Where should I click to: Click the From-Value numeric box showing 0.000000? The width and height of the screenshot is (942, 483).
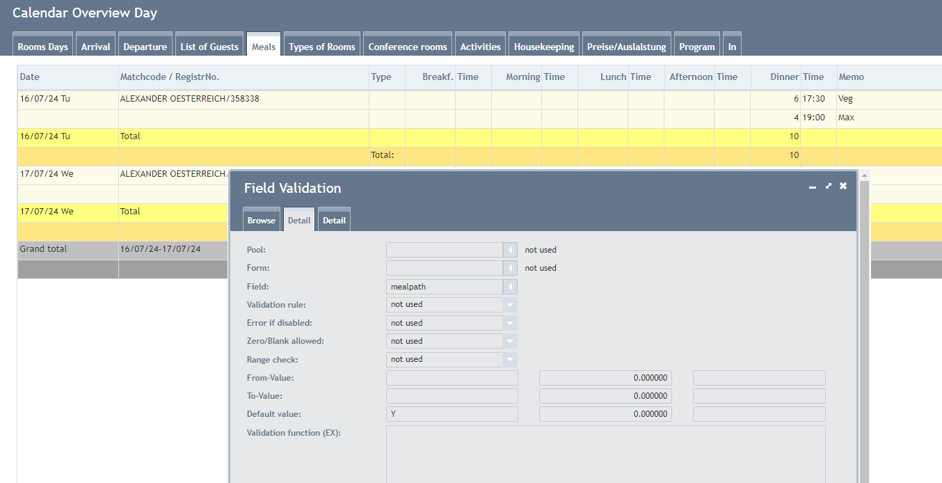pos(605,378)
